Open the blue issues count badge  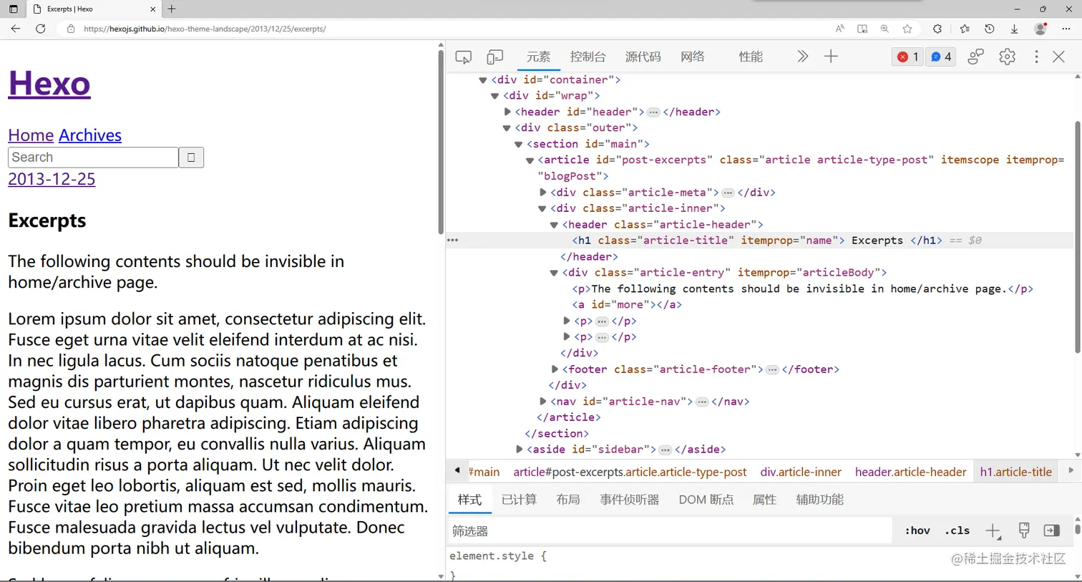coord(940,57)
